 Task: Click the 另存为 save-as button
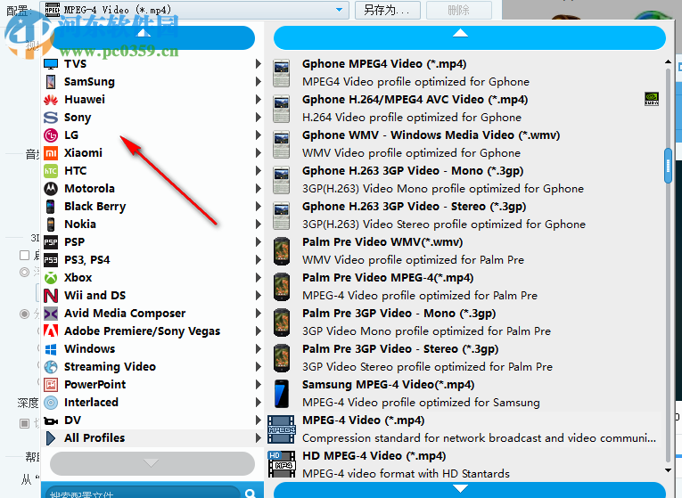tap(388, 10)
